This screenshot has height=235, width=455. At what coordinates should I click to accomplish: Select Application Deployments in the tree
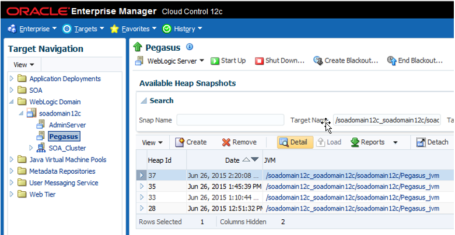[65, 79]
